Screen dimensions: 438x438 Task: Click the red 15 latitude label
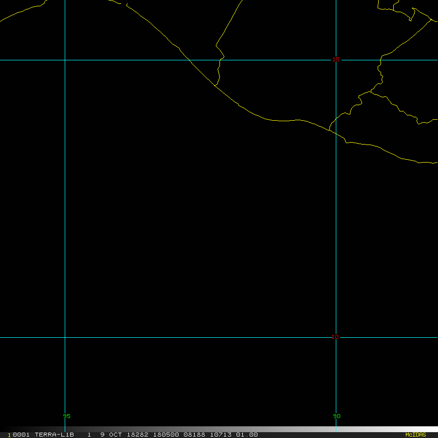[336, 59]
